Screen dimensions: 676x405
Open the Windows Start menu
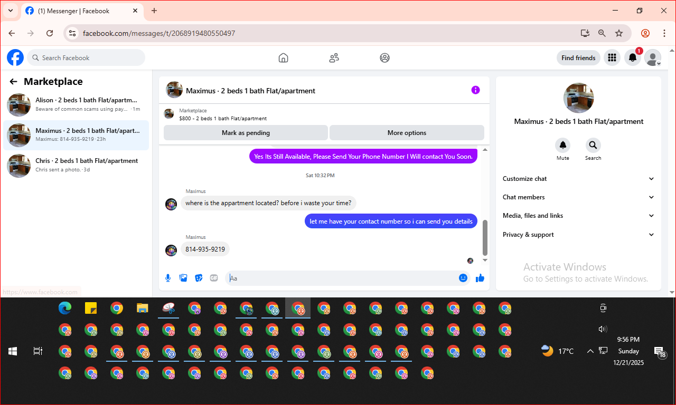[13, 351]
